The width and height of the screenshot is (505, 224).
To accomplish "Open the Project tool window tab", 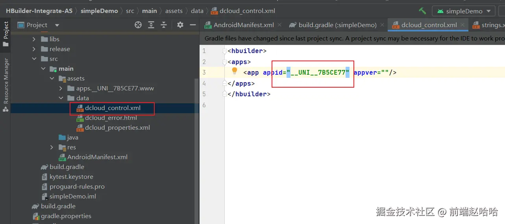I will [x=6, y=34].
